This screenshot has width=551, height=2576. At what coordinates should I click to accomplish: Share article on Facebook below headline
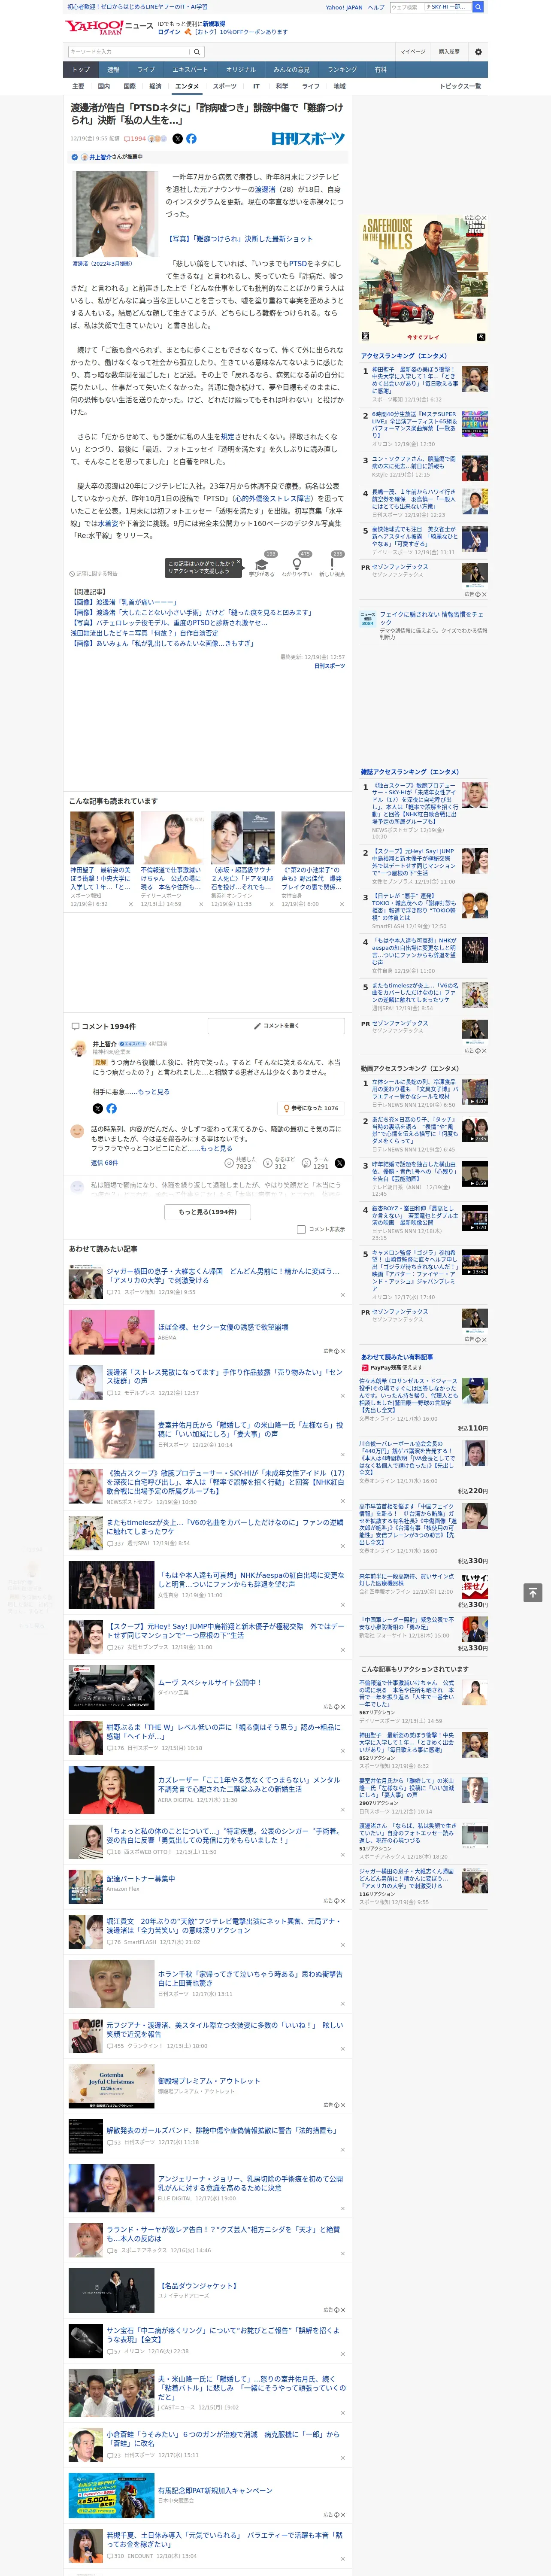tap(191, 139)
